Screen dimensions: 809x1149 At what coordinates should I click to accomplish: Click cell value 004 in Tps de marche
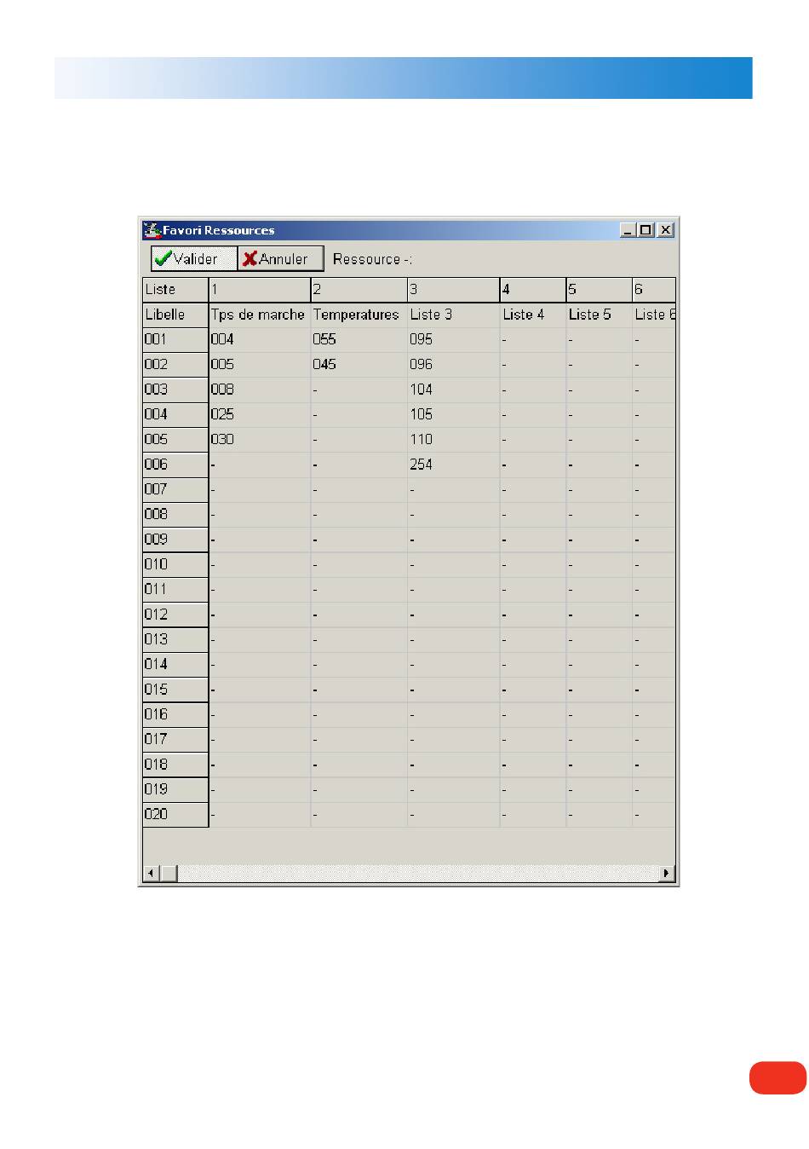[260, 339]
